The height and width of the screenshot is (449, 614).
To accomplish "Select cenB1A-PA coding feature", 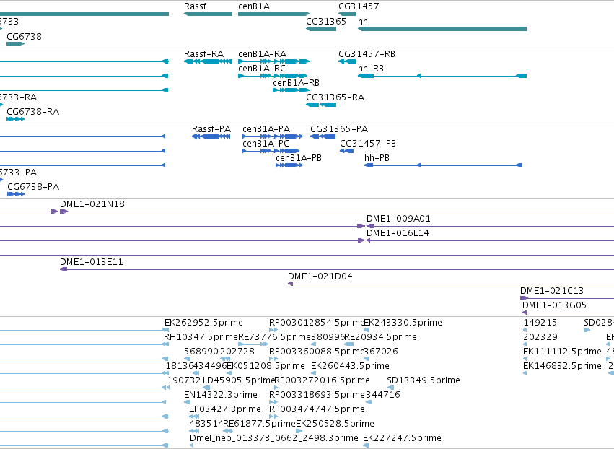I will (x=273, y=136).
